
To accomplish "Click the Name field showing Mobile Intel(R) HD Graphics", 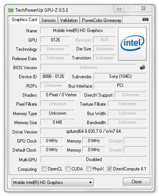I will click(78, 30).
